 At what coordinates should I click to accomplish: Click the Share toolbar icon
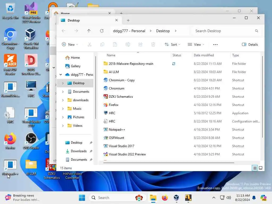point(140,45)
